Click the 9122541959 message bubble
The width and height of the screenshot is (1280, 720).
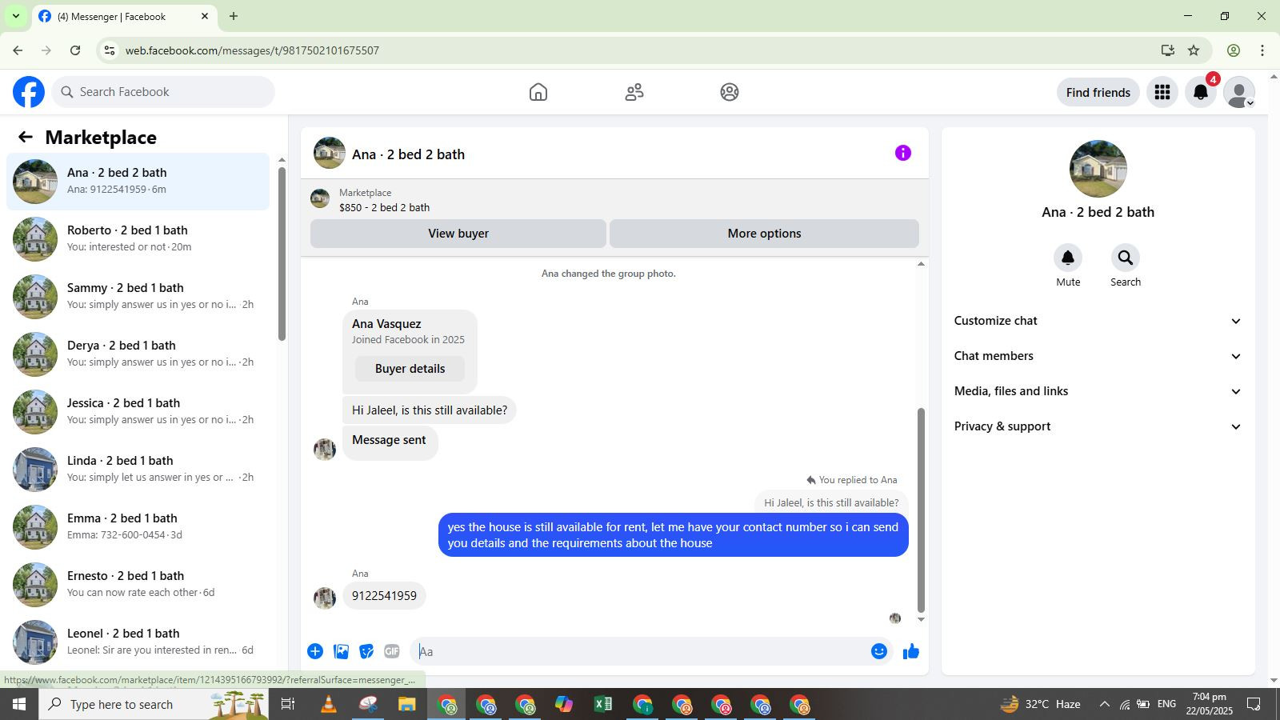click(384, 596)
